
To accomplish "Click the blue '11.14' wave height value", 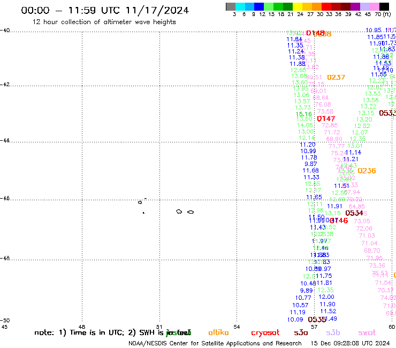I will coord(354,153).
